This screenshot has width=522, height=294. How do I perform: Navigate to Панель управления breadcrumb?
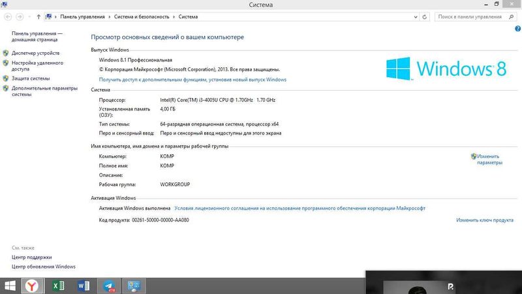82,17
